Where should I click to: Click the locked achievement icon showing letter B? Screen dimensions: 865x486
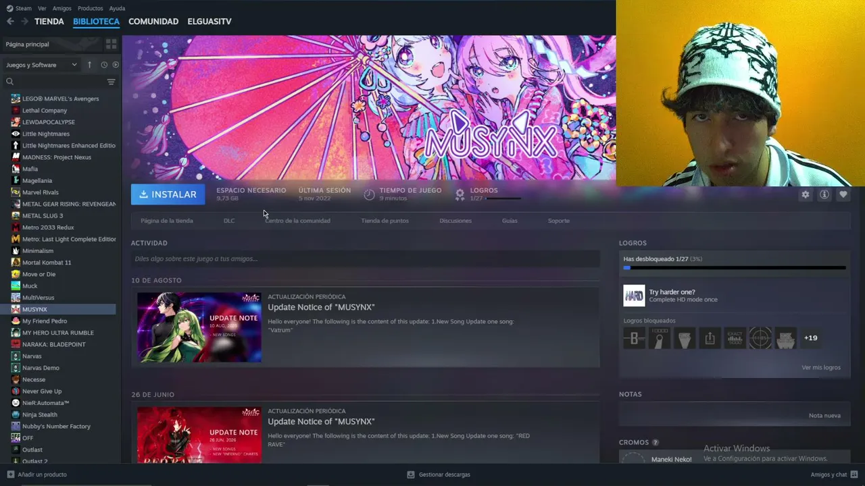[634, 337]
